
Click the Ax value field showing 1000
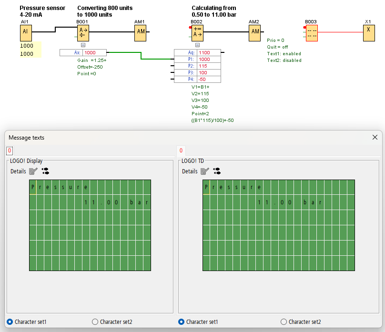94,53
